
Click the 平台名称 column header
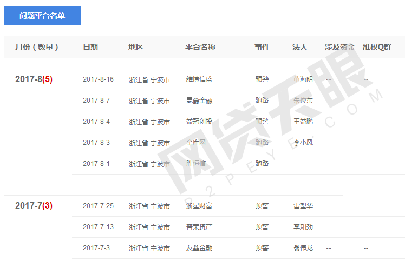(x=200, y=47)
